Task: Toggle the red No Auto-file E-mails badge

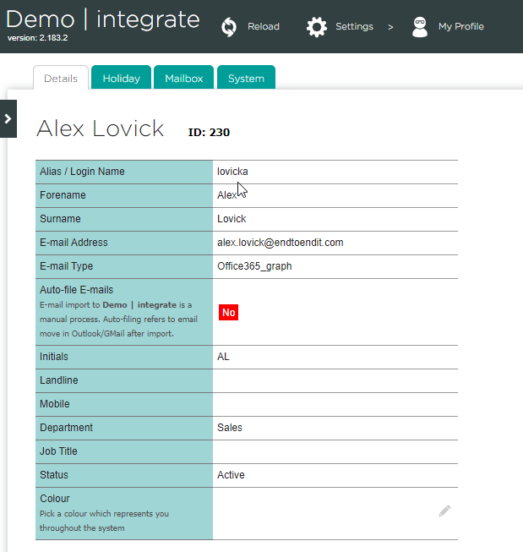Action: 228,313
